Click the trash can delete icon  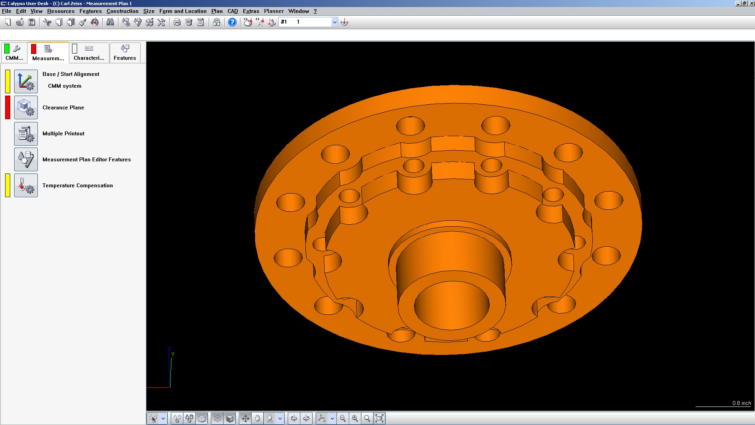point(189,22)
